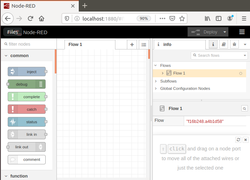Pick the catch node from palette
Viewport: 250px width, 180px height.
(26, 109)
